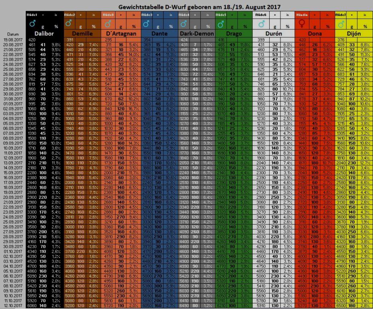Click Dalibor's '10,0%' cell on 09.09.2017
Screen dimensions: 373x309
pyautogui.click(x=56, y=143)
